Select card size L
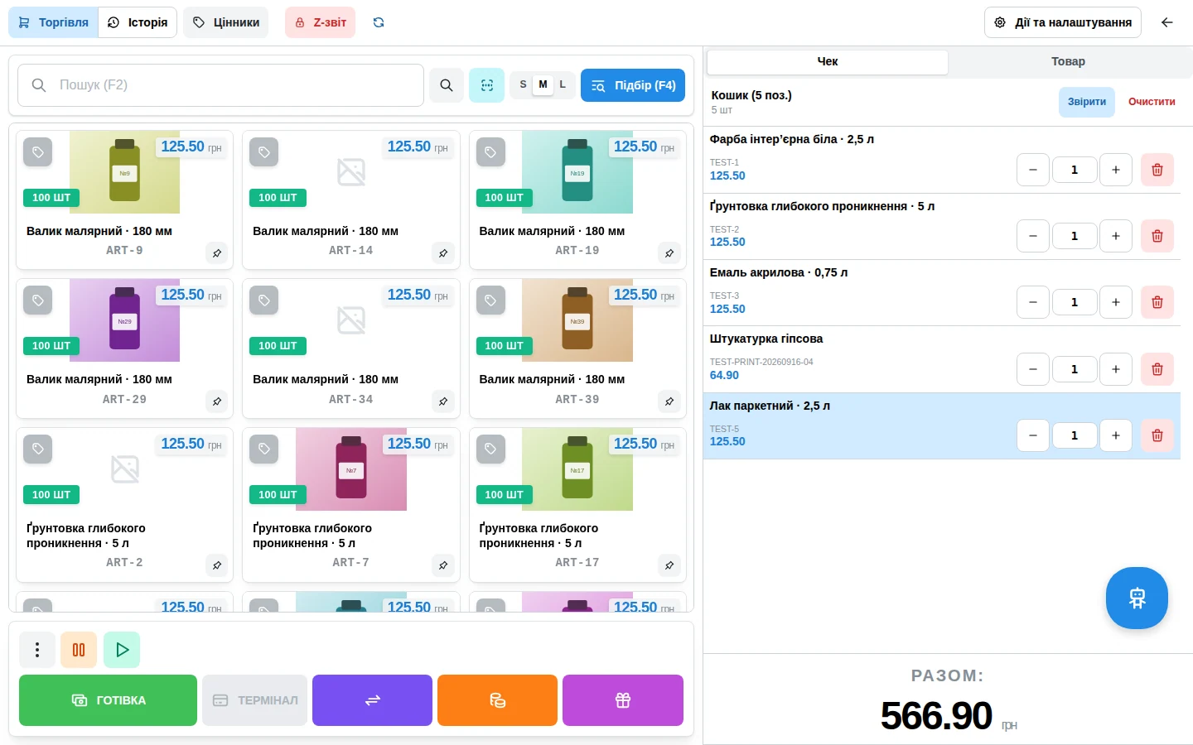Image resolution: width=1193 pixels, height=745 pixels. [563, 84]
